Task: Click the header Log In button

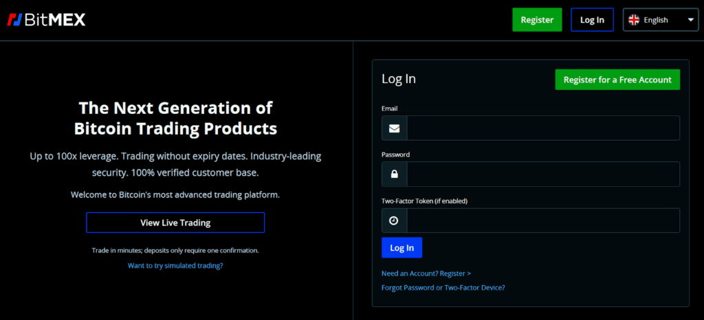Action: (x=592, y=20)
